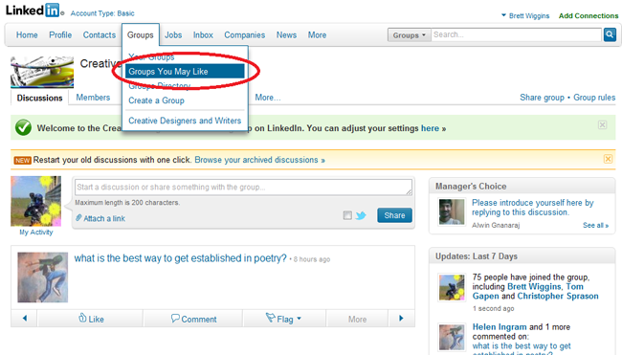Click the left arrow below discussion

[x=25, y=318]
